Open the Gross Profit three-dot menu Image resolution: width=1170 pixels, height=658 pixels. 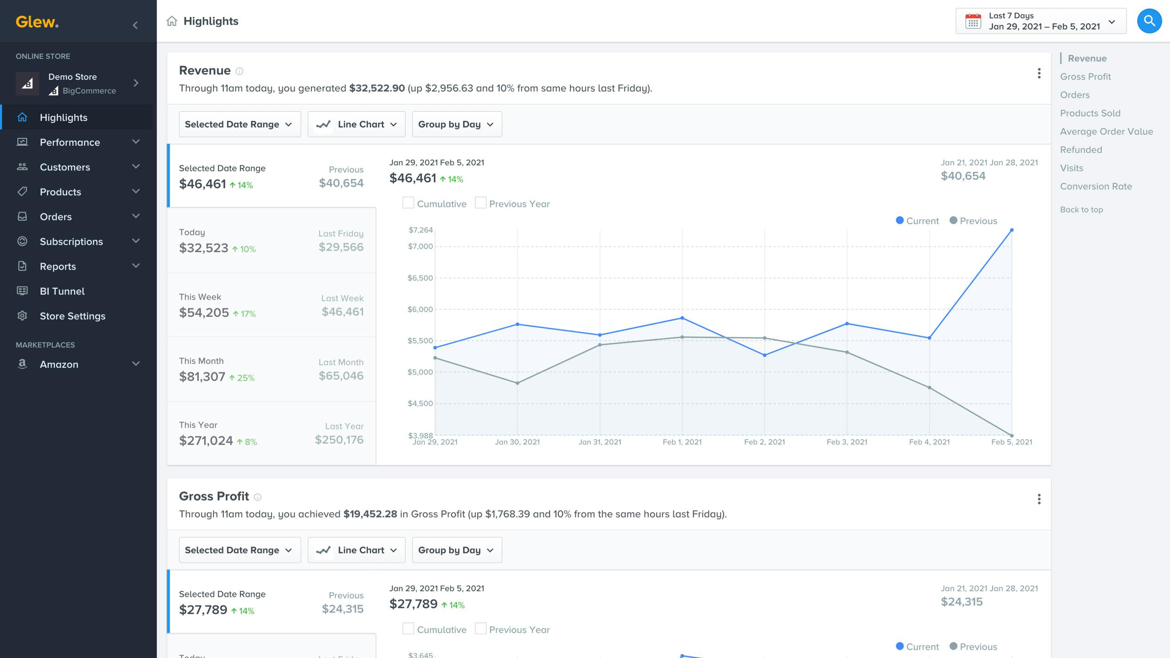tap(1039, 499)
